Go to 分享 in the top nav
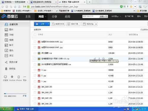 coord(54,17)
